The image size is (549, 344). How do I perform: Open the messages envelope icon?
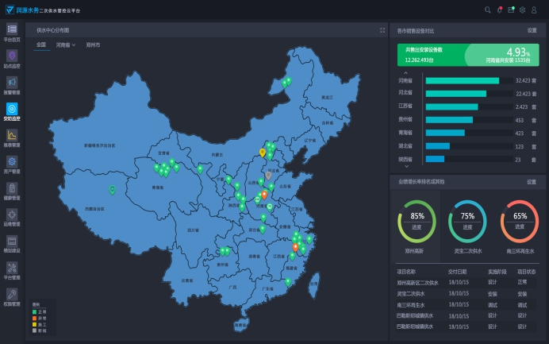point(511,10)
